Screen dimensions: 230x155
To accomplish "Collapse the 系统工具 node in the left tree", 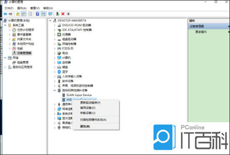I will pyautogui.click(x=5, y=25).
